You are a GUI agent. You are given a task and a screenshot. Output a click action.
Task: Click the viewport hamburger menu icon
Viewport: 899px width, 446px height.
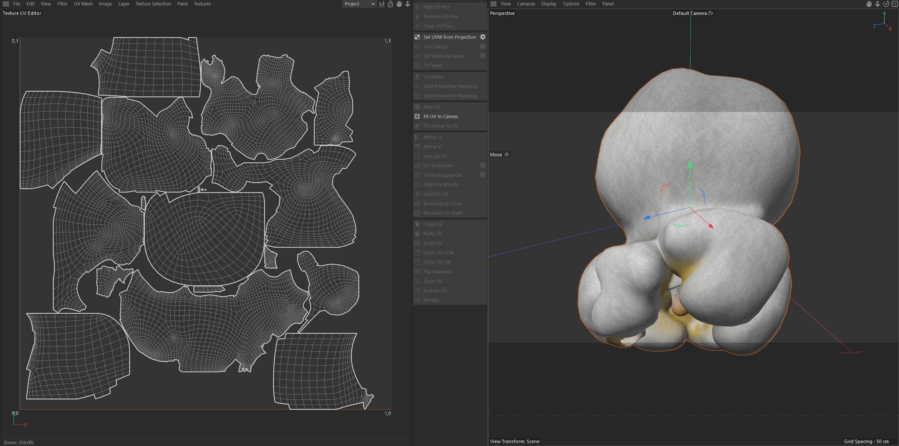pyautogui.click(x=493, y=4)
